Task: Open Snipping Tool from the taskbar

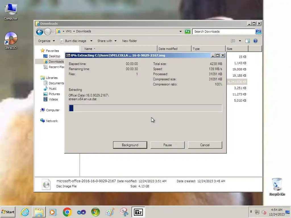Action: [124, 212]
